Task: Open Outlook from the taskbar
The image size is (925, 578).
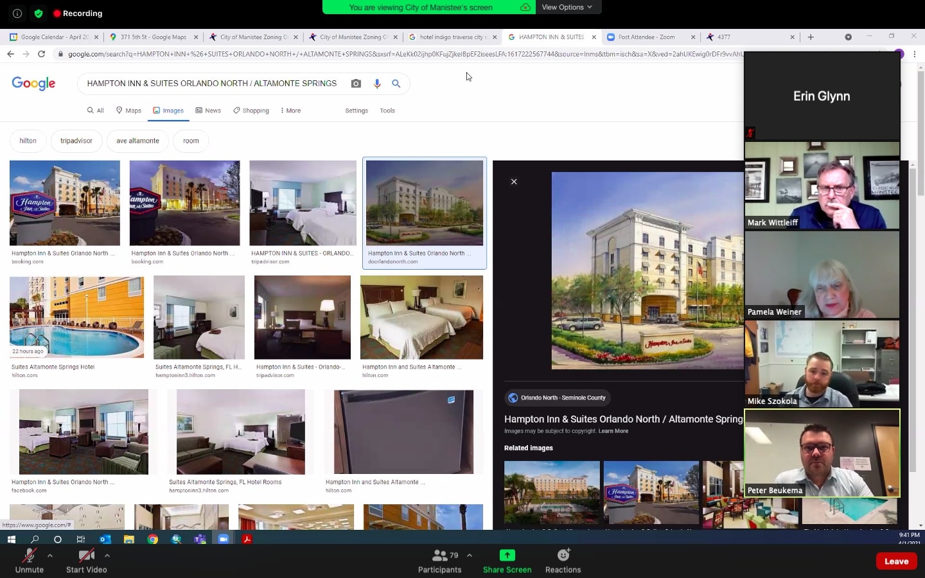Action: pos(105,540)
